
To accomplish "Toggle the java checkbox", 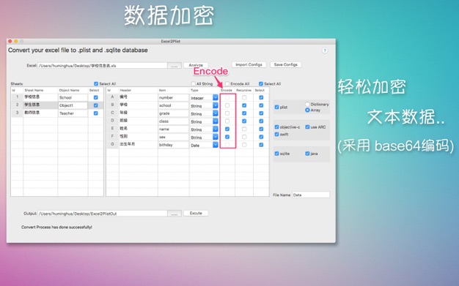I will [307, 154].
